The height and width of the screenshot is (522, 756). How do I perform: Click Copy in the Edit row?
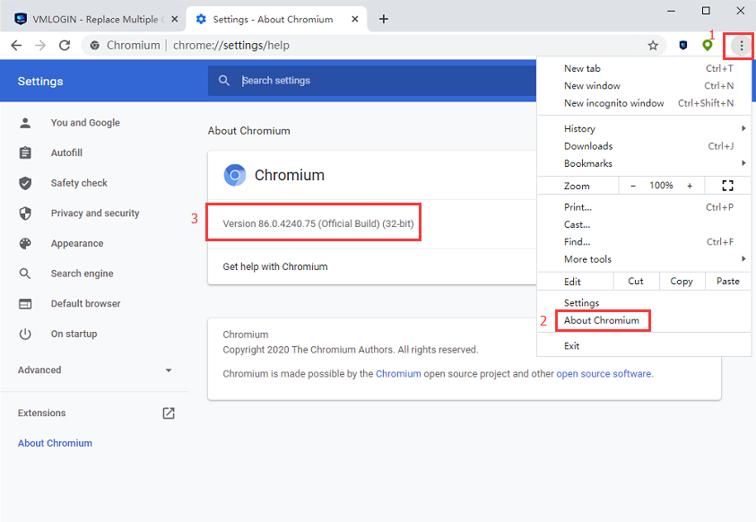[x=682, y=282]
